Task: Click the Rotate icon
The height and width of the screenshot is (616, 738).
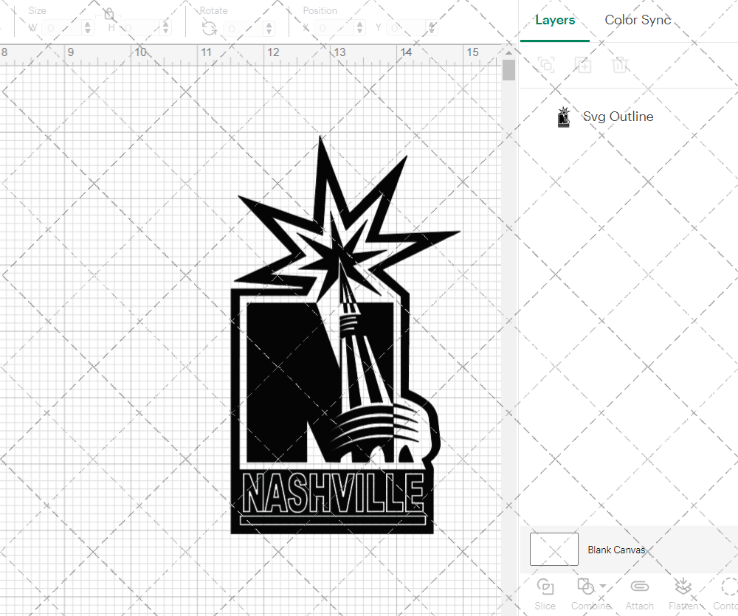Action: [210, 28]
